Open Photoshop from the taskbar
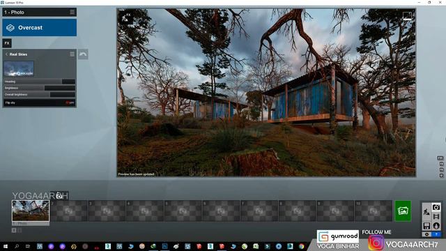 pos(164,246)
